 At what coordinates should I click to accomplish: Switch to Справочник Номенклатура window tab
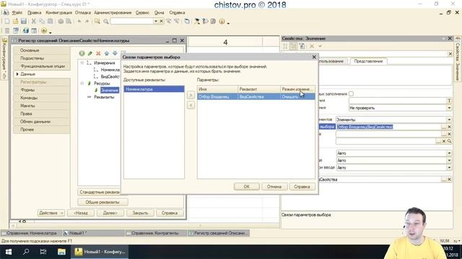[x=31, y=233]
